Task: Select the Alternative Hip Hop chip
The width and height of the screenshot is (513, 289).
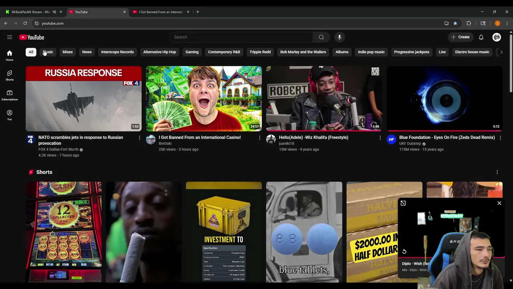Action: pos(160,52)
